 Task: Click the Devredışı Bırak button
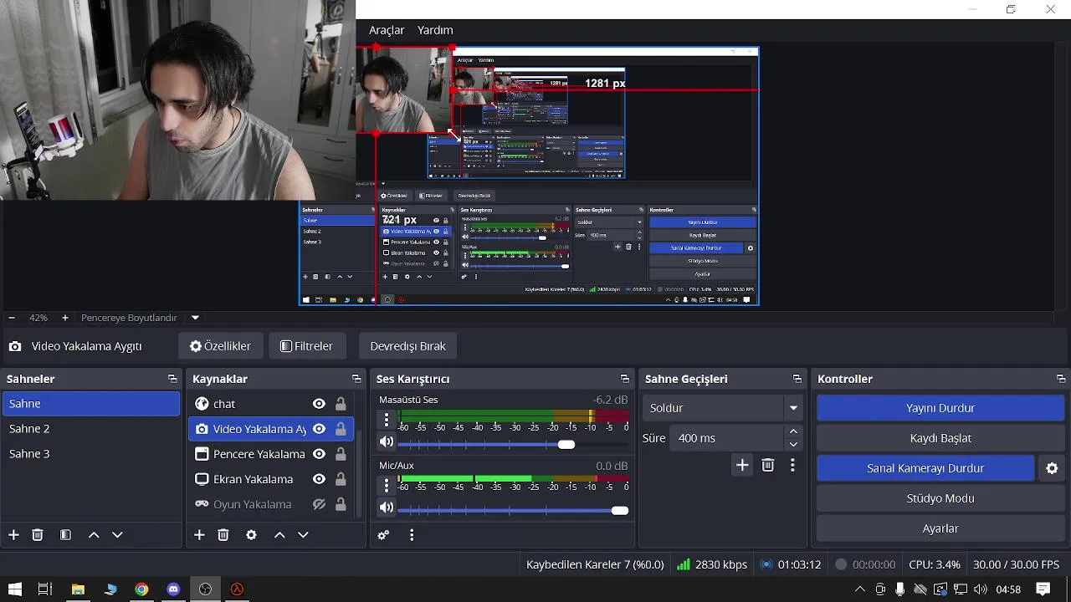click(x=407, y=346)
